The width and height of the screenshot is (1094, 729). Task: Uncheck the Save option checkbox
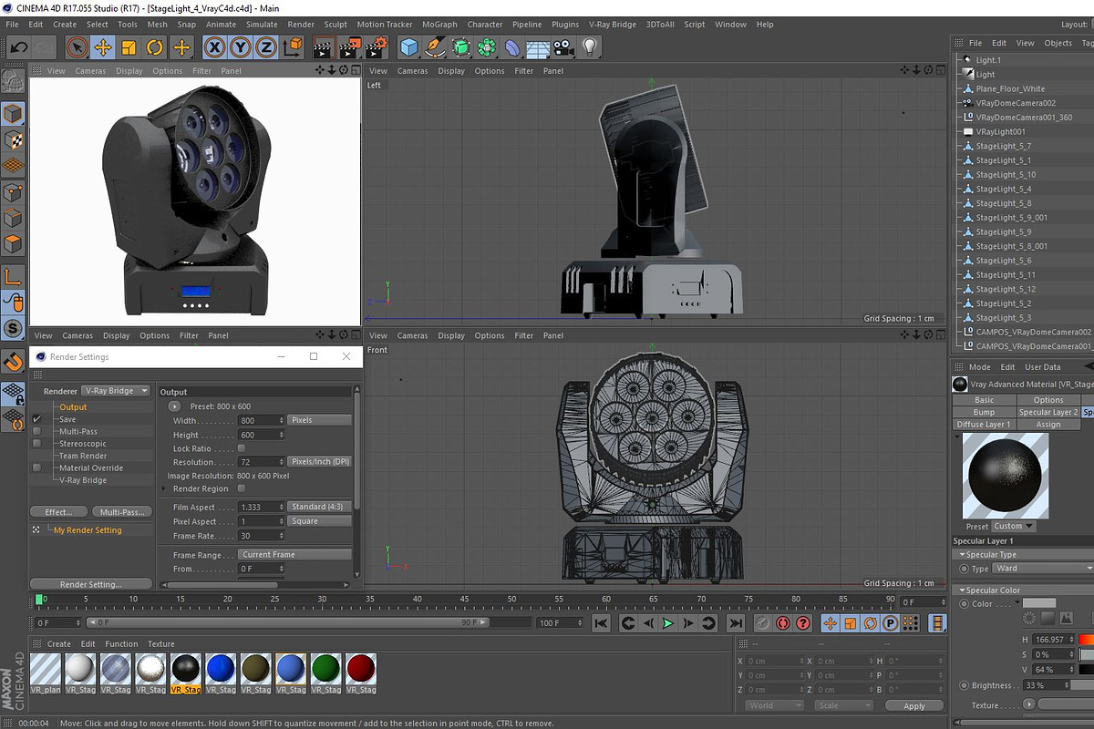pyautogui.click(x=36, y=419)
